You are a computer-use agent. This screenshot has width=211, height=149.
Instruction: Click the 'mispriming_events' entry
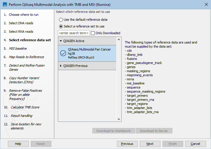click(140, 75)
